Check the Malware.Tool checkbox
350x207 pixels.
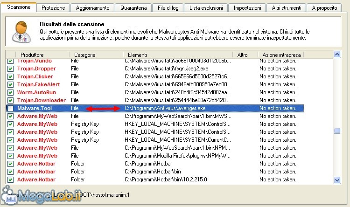tap(10, 108)
